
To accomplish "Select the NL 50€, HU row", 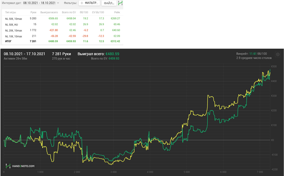I will point(62,24).
